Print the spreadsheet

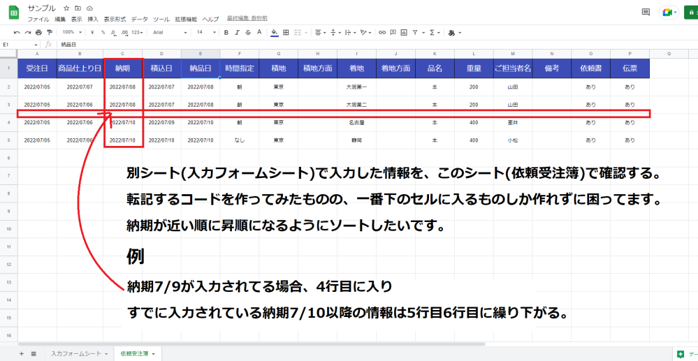38,33
